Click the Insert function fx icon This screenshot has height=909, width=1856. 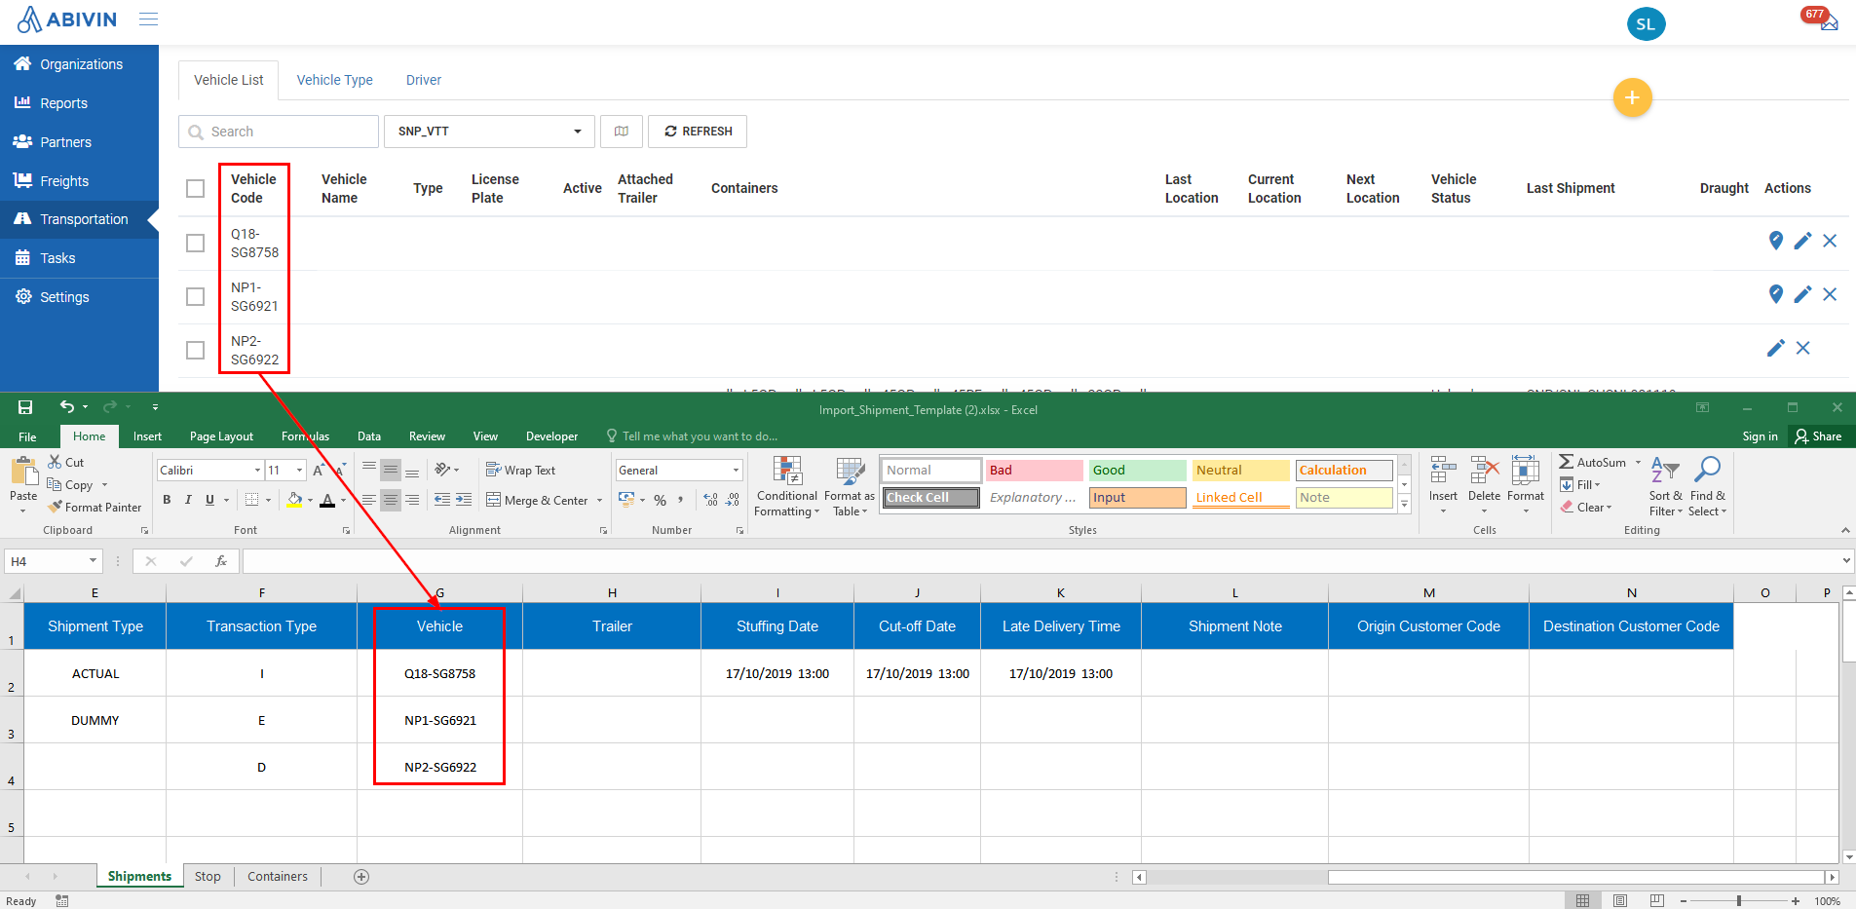pyautogui.click(x=221, y=561)
